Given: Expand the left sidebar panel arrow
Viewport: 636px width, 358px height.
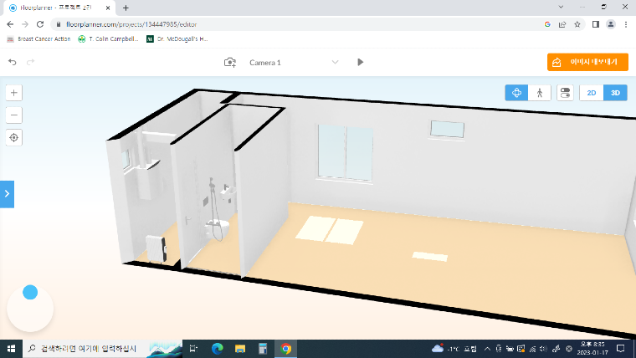Looking at the screenshot, I should click(x=7, y=193).
